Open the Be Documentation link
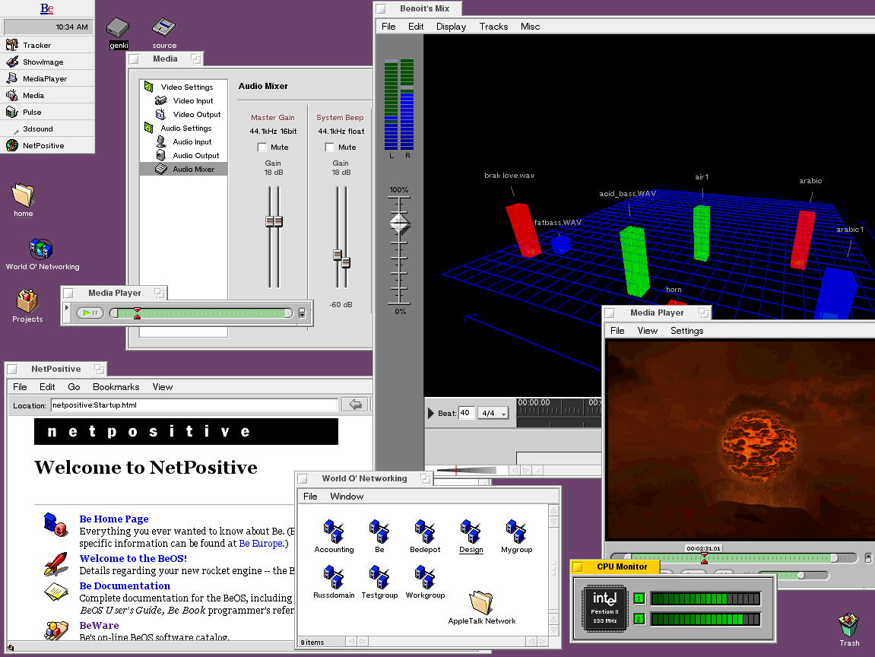The image size is (875, 657). tap(125, 586)
